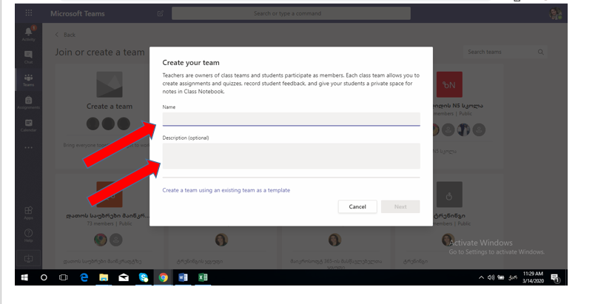
Task: Expand hidden system tray icons chevron
Action: [481, 277]
